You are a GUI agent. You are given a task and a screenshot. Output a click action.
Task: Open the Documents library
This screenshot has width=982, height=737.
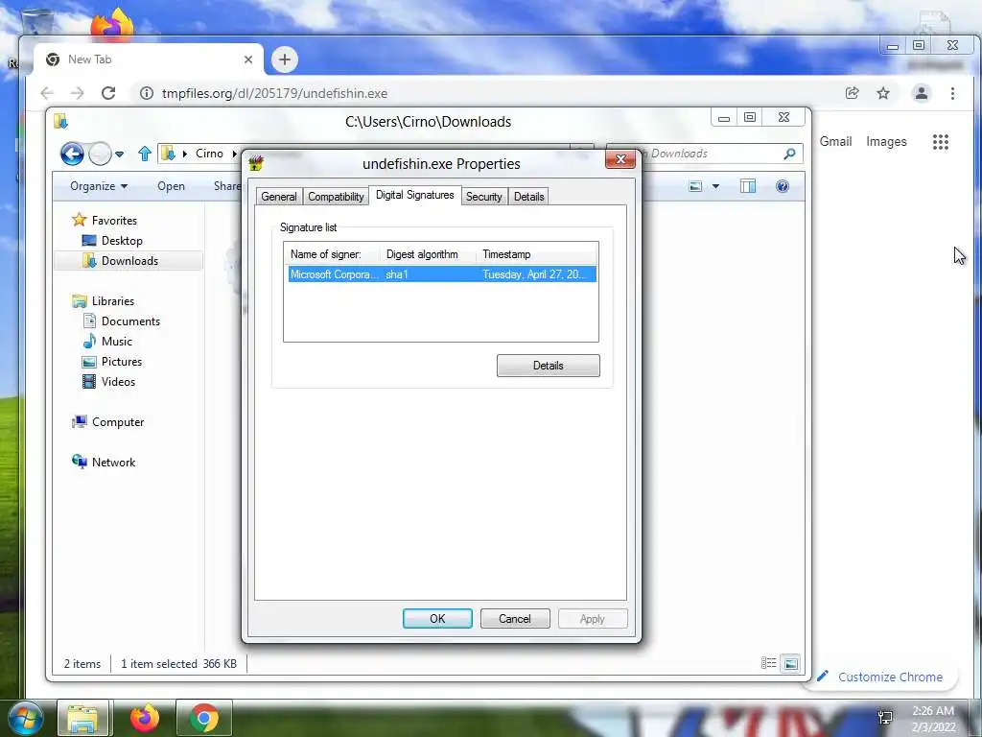tap(122, 321)
